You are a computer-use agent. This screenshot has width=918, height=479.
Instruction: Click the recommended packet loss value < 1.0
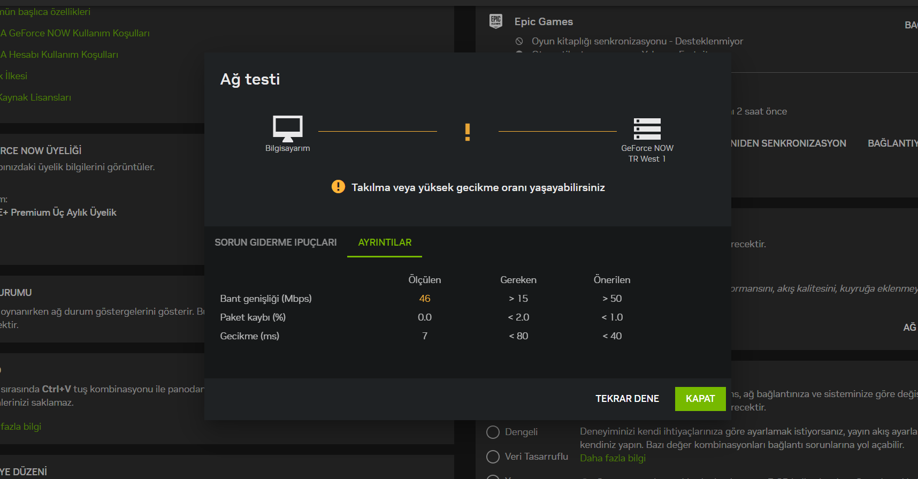coord(612,317)
